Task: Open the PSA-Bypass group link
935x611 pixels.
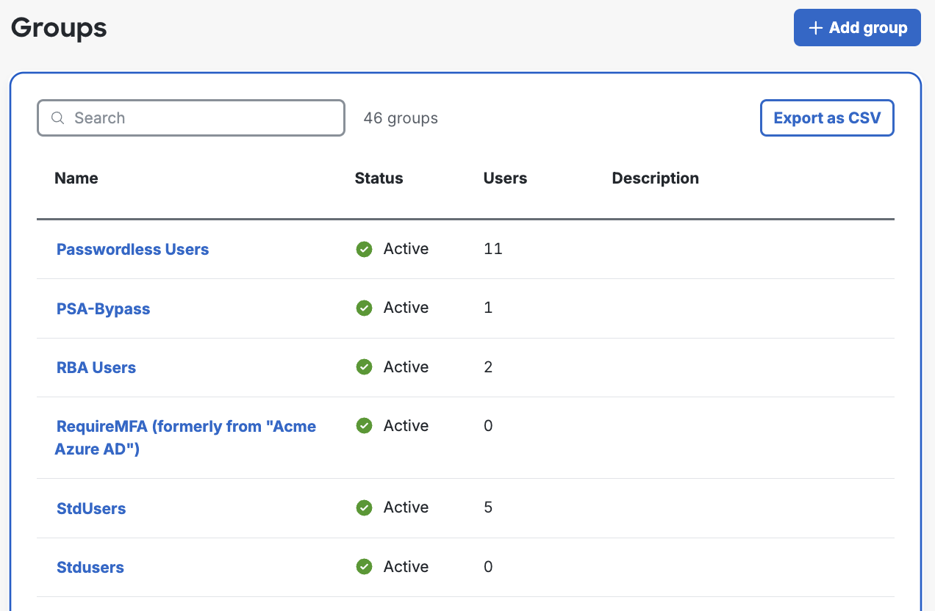Action: point(103,309)
